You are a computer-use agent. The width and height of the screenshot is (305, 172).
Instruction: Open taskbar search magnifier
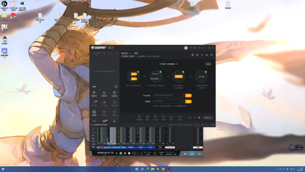point(142,169)
